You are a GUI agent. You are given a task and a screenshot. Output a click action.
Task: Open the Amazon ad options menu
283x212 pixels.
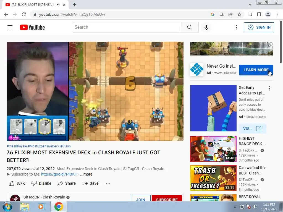pos(270,88)
